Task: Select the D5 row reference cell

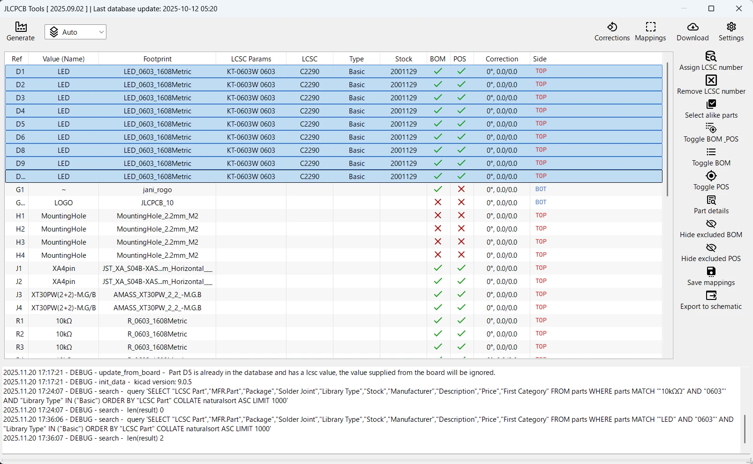Action: click(20, 124)
